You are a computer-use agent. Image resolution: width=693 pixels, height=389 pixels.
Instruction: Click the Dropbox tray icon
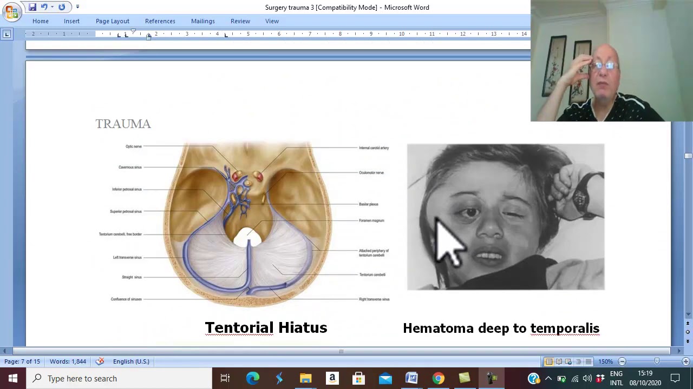[600, 379]
